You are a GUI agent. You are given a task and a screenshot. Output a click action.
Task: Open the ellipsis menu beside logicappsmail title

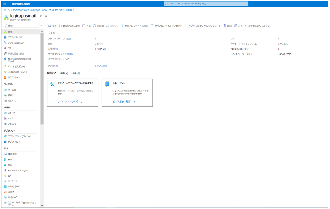pos(51,16)
